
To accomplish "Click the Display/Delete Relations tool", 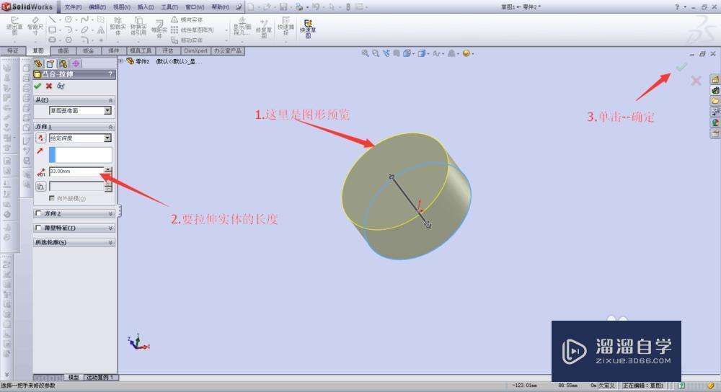I will coord(242,27).
